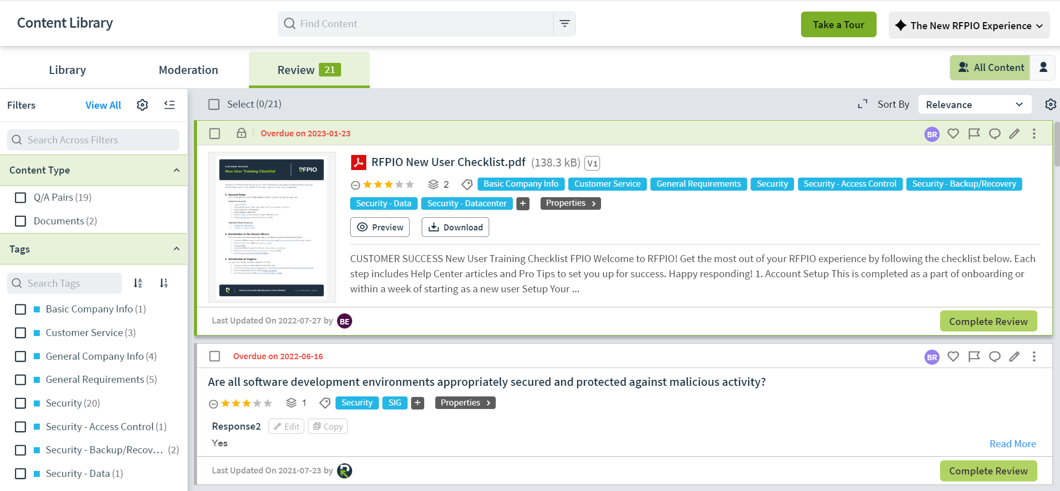Click the SIG tag chip

point(395,403)
